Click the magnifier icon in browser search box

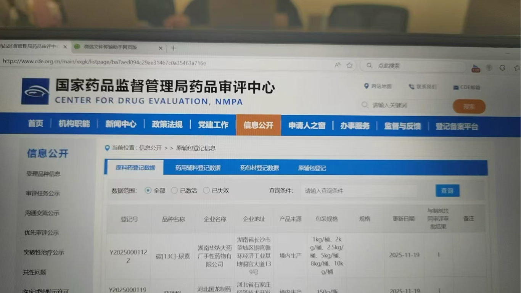[x=369, y=66]
